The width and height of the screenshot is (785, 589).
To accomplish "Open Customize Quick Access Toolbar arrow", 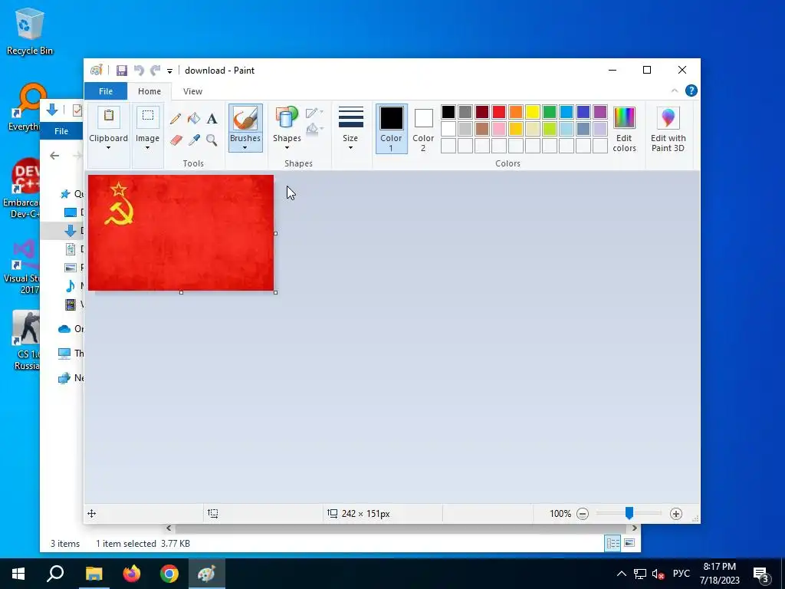I will point(169,71).
